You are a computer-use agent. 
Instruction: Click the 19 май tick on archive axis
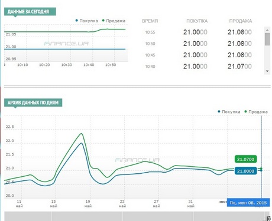point(88,204)
